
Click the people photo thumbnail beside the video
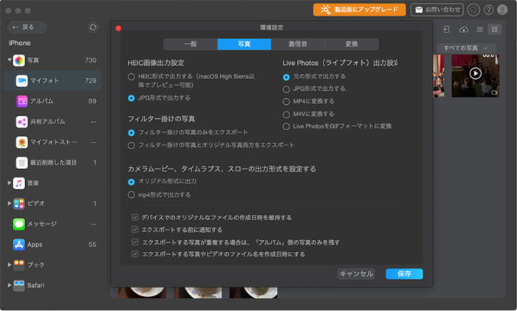click(x=438, y=76)
